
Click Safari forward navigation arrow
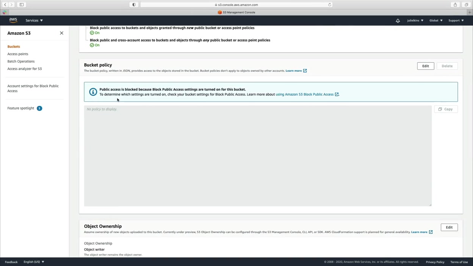point(11,5)
